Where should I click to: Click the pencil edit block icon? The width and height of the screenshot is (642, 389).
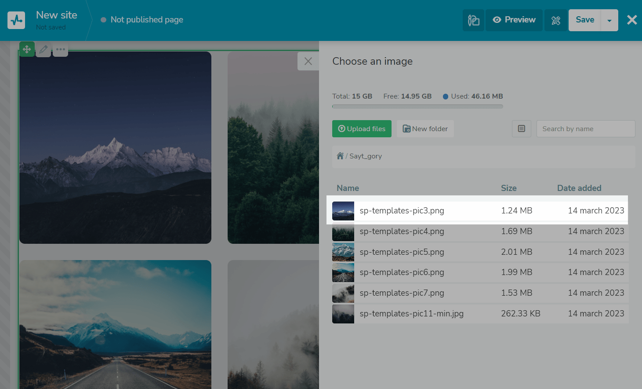44,49
